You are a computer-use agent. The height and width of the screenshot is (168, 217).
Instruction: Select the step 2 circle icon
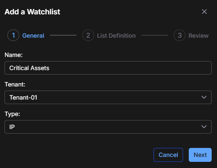(x=88, y=35)
